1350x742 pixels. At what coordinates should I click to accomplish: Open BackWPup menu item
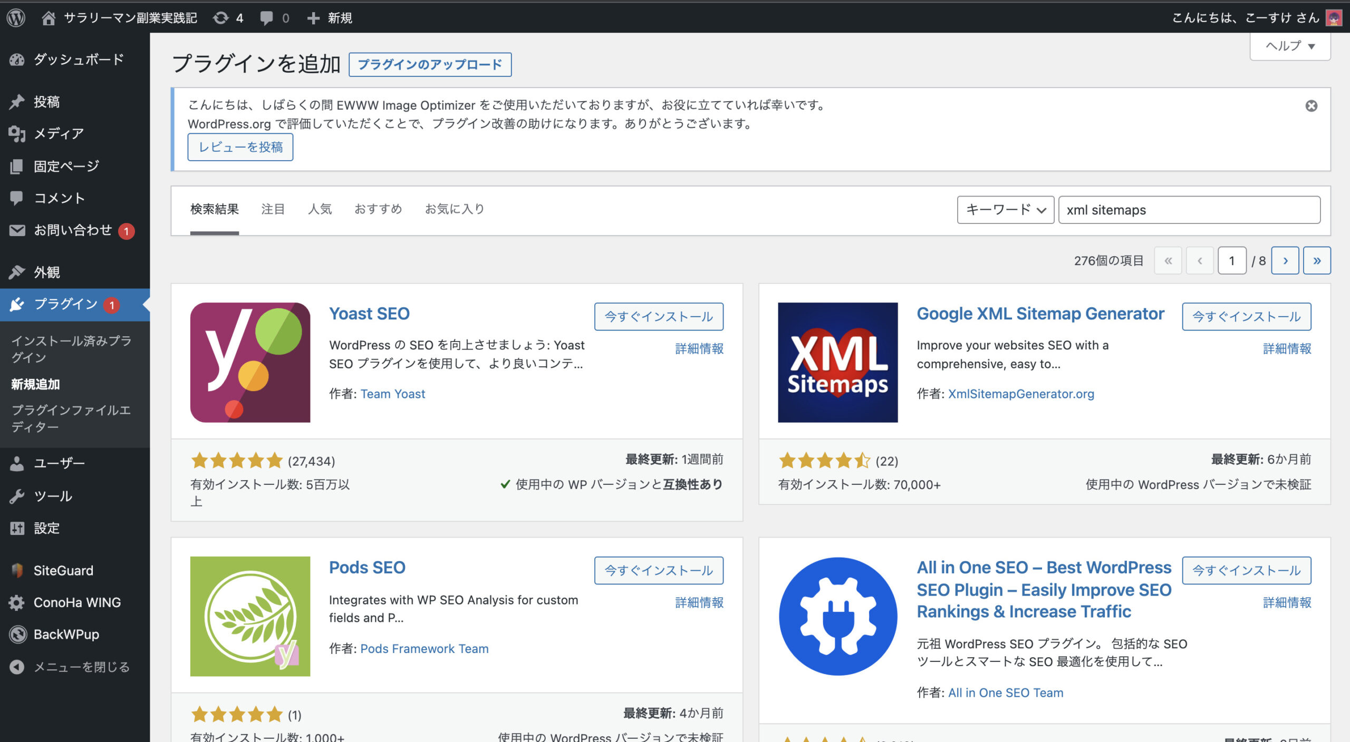click(x=66, y=634)
